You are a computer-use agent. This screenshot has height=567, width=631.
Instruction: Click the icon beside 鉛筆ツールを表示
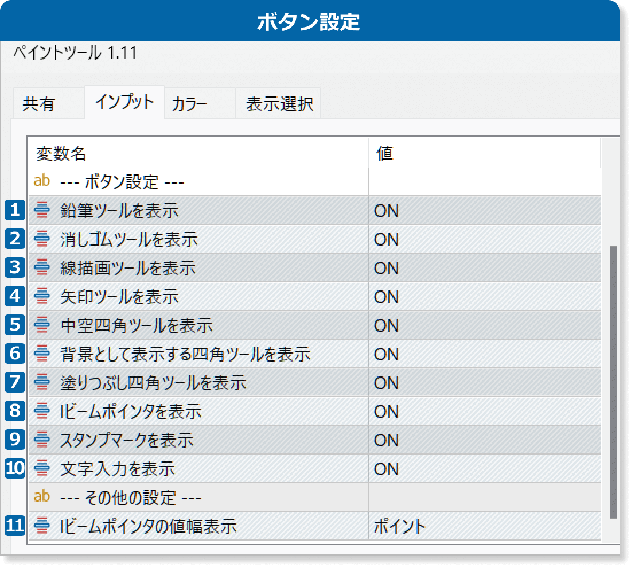tap(42, 211)
